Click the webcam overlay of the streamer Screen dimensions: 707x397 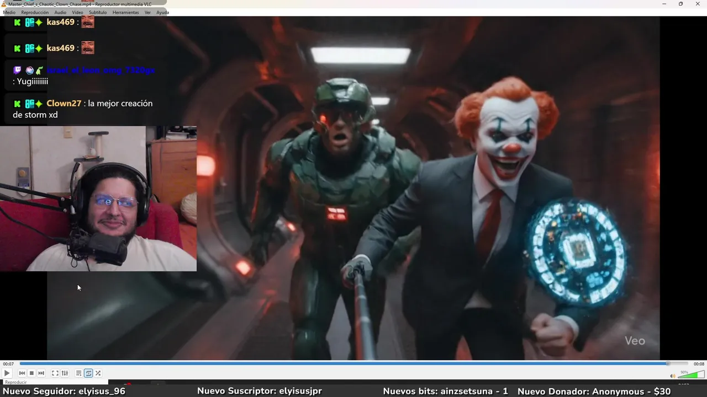98,198
